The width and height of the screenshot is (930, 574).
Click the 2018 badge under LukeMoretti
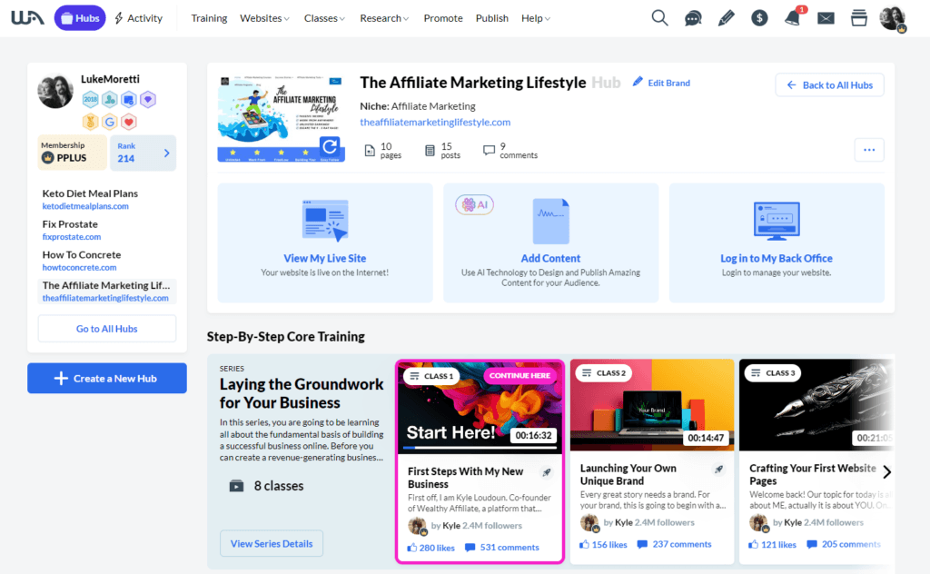point(90,100)
